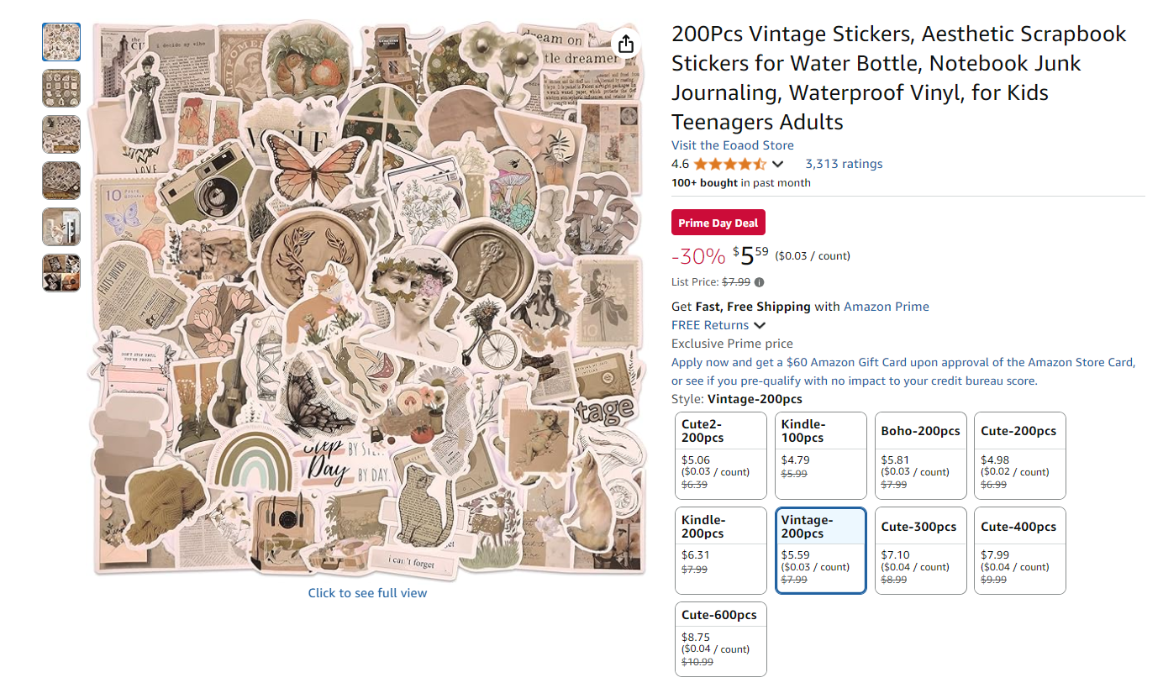Select the fourth product thumbnail
The image size is (1163, 688).
point(61,181)
